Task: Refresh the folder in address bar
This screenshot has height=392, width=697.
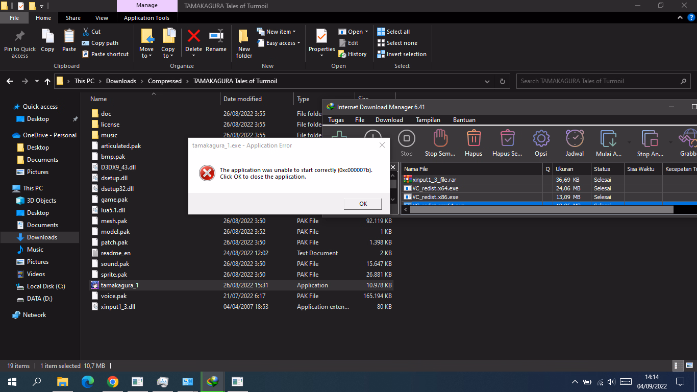Action: (x=503, y=81)
